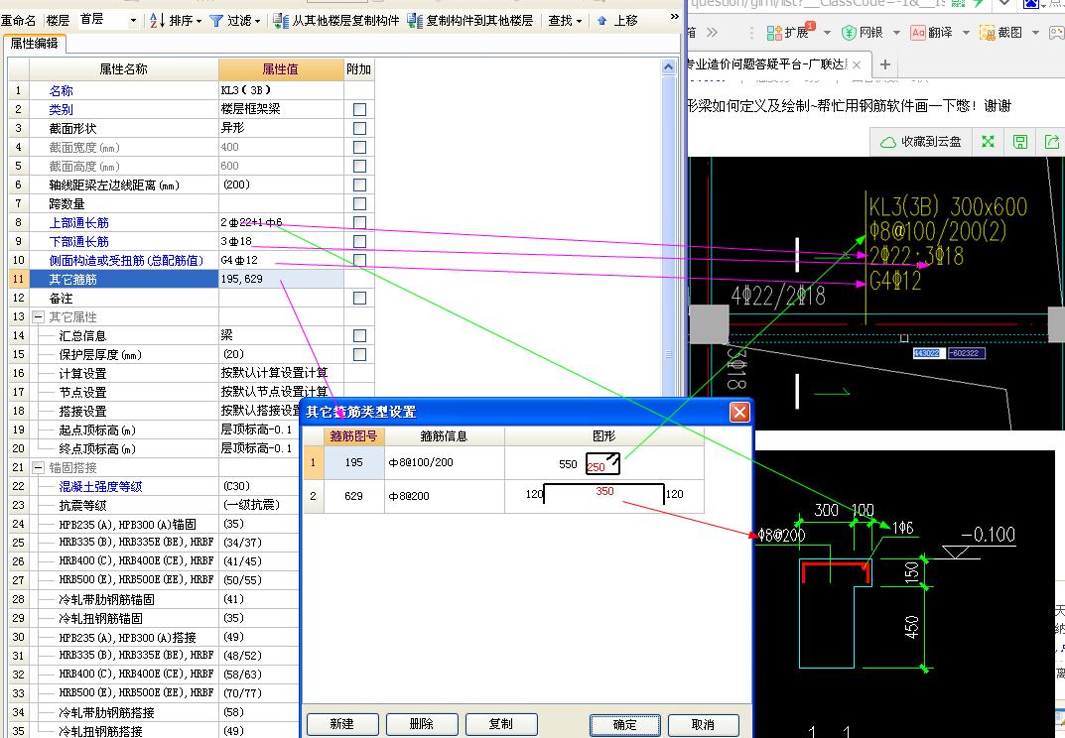Click the gamepad icon in the browser toolbar
The width and height of the screenshot is (1065, 738).
pos(1057,32)
